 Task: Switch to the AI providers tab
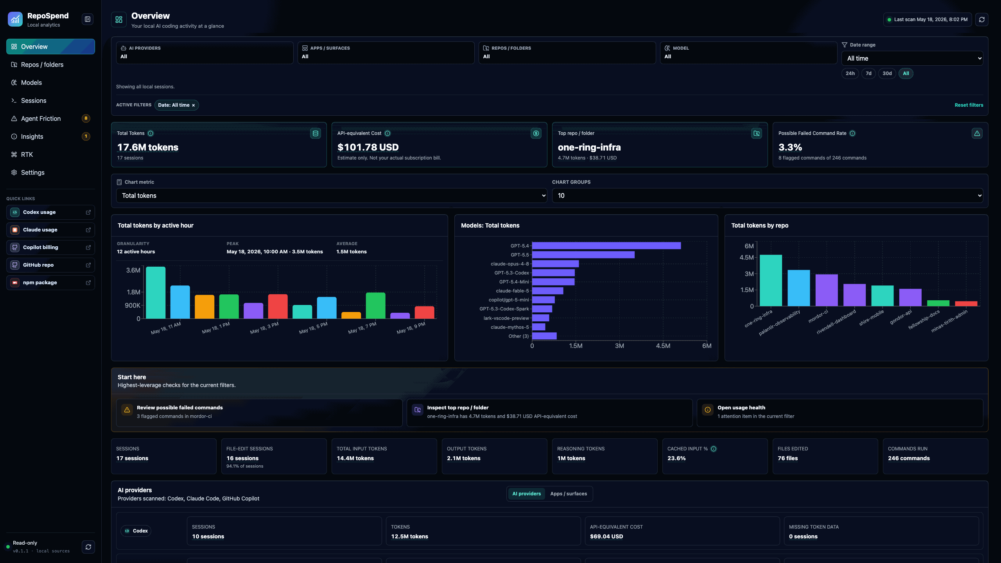coord(526,494)
